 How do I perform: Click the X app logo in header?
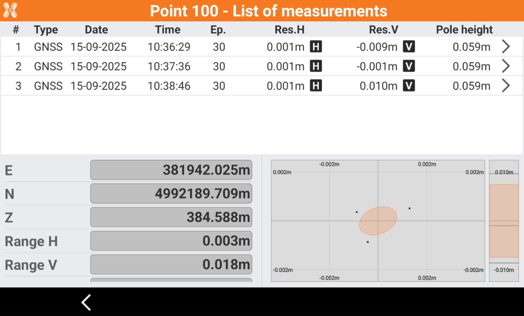point(10,10)
